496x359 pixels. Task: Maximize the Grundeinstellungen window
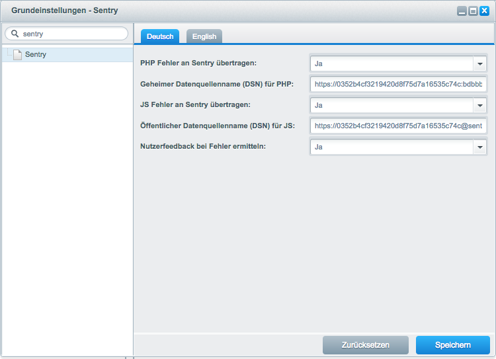(x=473, y=11)
